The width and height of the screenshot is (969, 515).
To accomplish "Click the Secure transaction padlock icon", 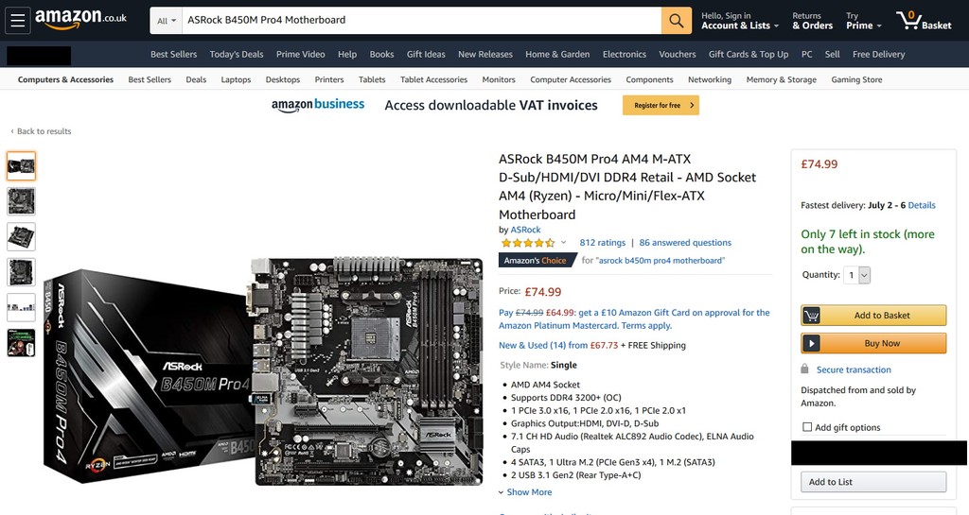I will (804, 369).
